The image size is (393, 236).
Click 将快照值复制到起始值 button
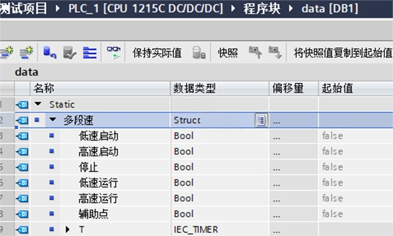tap(342, 53)
